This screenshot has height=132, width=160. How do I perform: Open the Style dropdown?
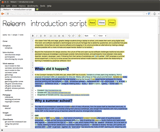[90, 36]
